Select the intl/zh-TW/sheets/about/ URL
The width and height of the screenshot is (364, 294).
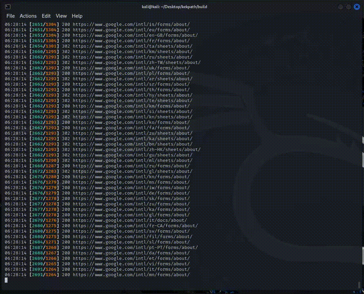[137, 62]
